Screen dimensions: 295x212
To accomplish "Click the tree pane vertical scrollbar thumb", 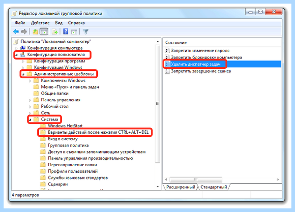I will coord(157,103).
